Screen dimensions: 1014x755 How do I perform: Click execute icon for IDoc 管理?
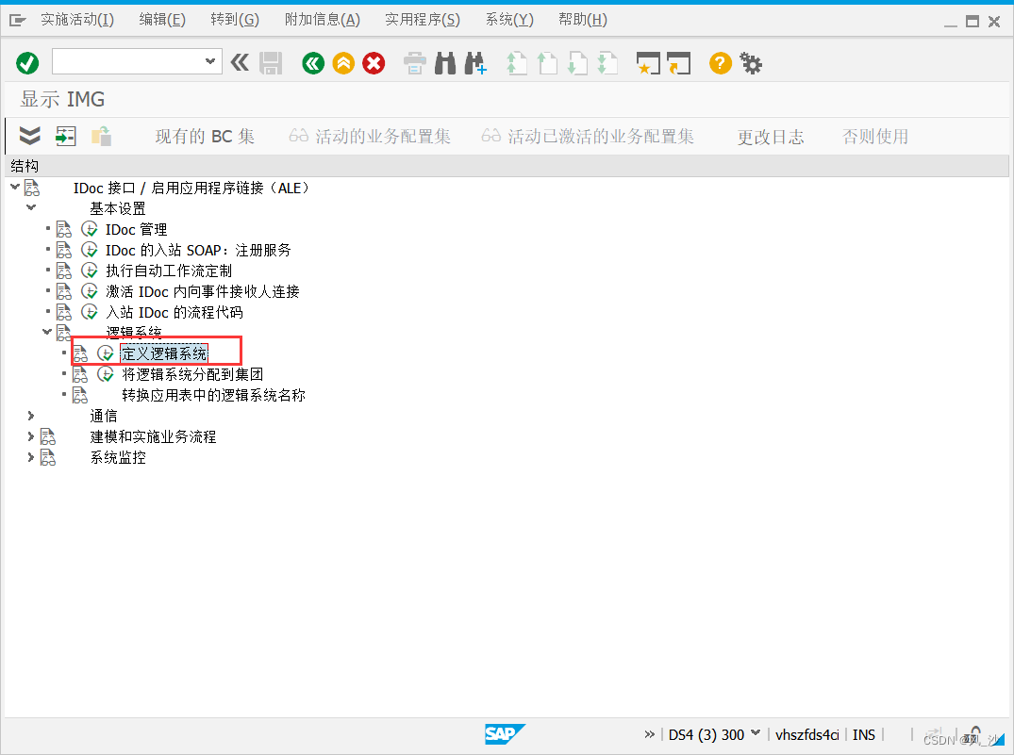pyautogui.click(x=90, y=229)
